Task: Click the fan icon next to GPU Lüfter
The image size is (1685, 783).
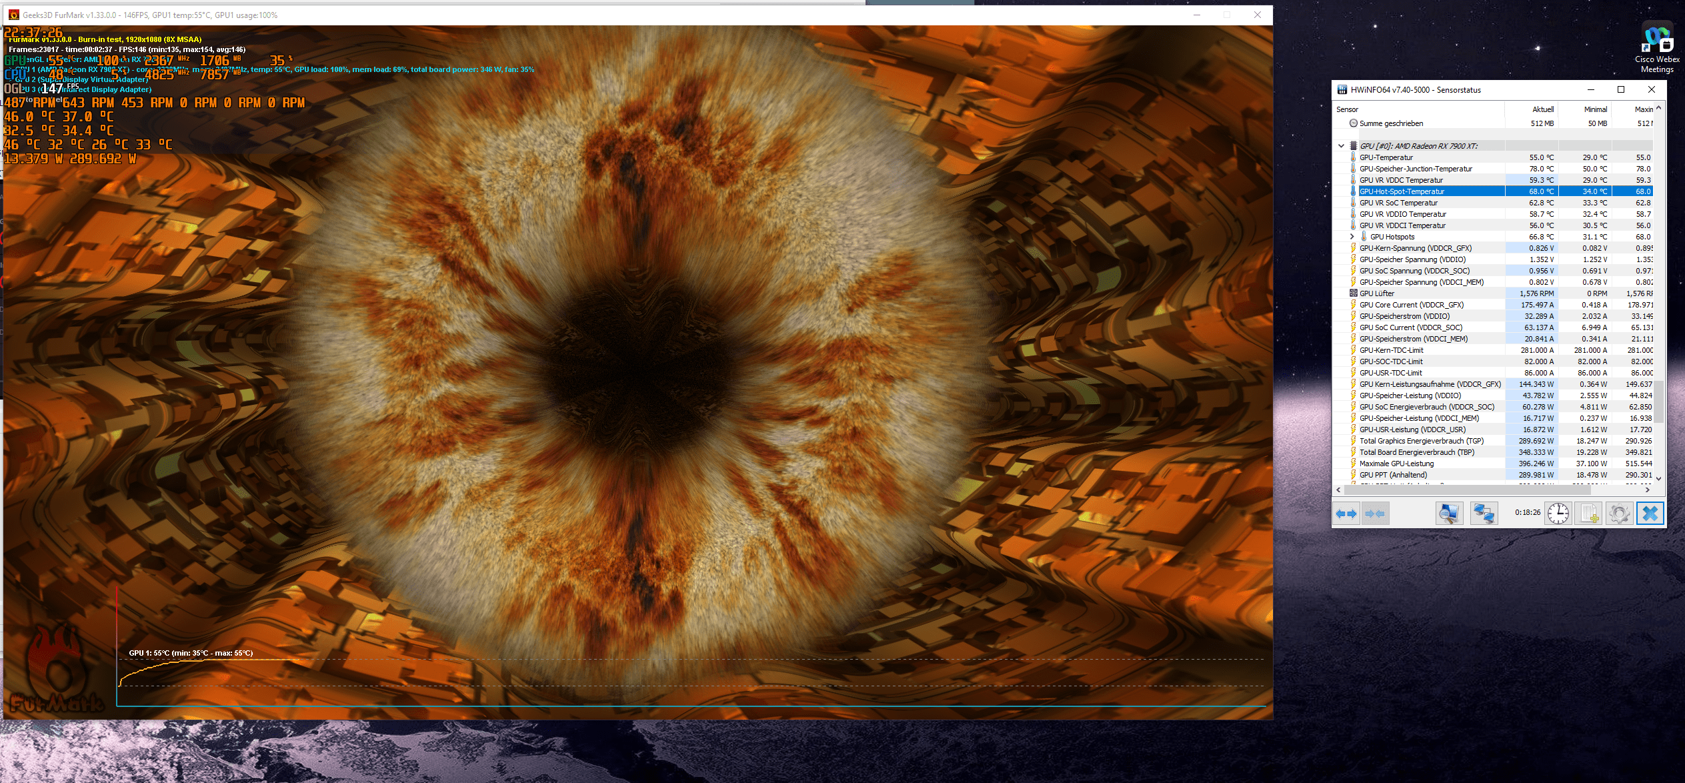Action: 1354,293
